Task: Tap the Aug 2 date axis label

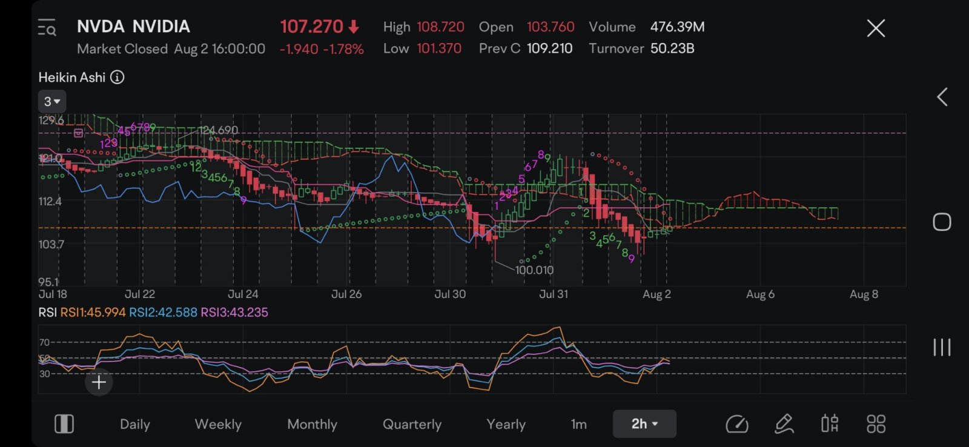Action: click(x=656, y=294)
